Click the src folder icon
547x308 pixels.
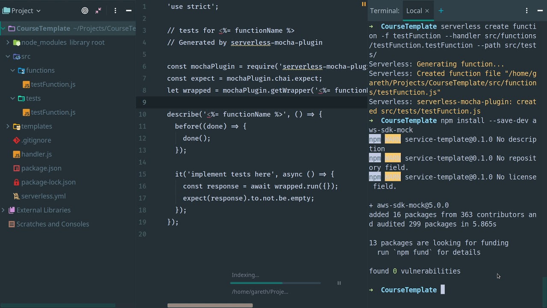[17, 56]
